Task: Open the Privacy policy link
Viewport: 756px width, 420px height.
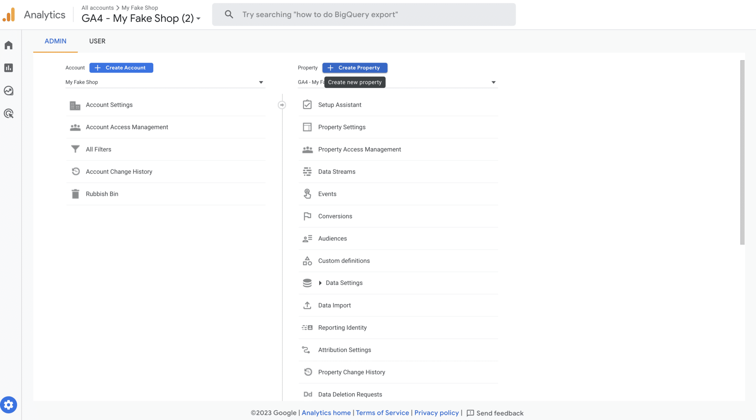Action: [436, 413]
